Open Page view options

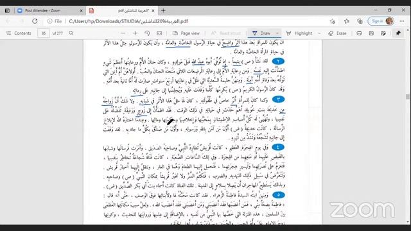coord(186,33)
